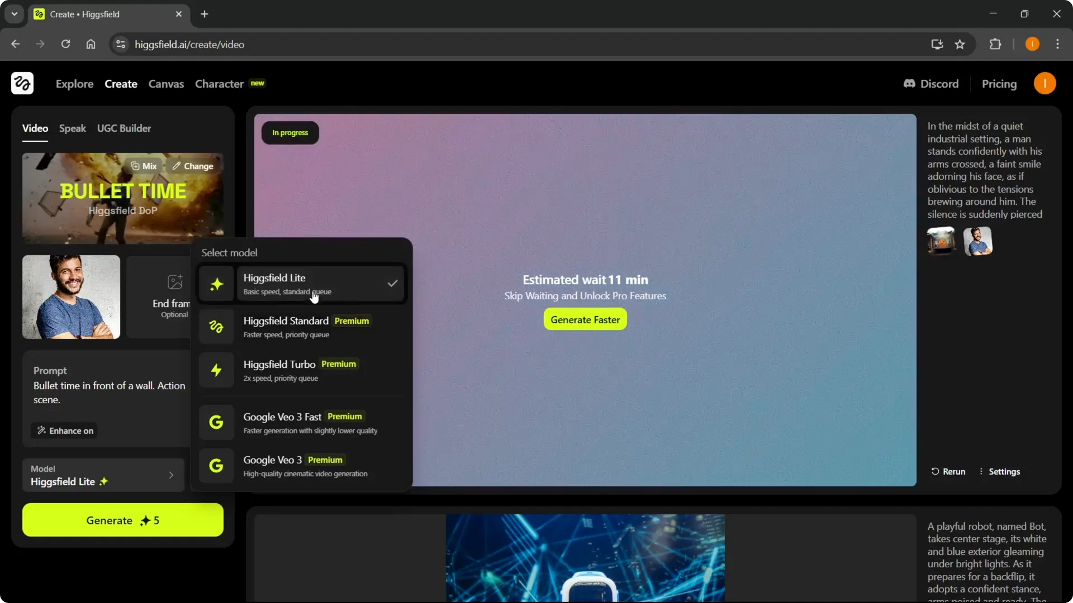
Task: Open the Character menu item
Action: [x=219, y=84]
